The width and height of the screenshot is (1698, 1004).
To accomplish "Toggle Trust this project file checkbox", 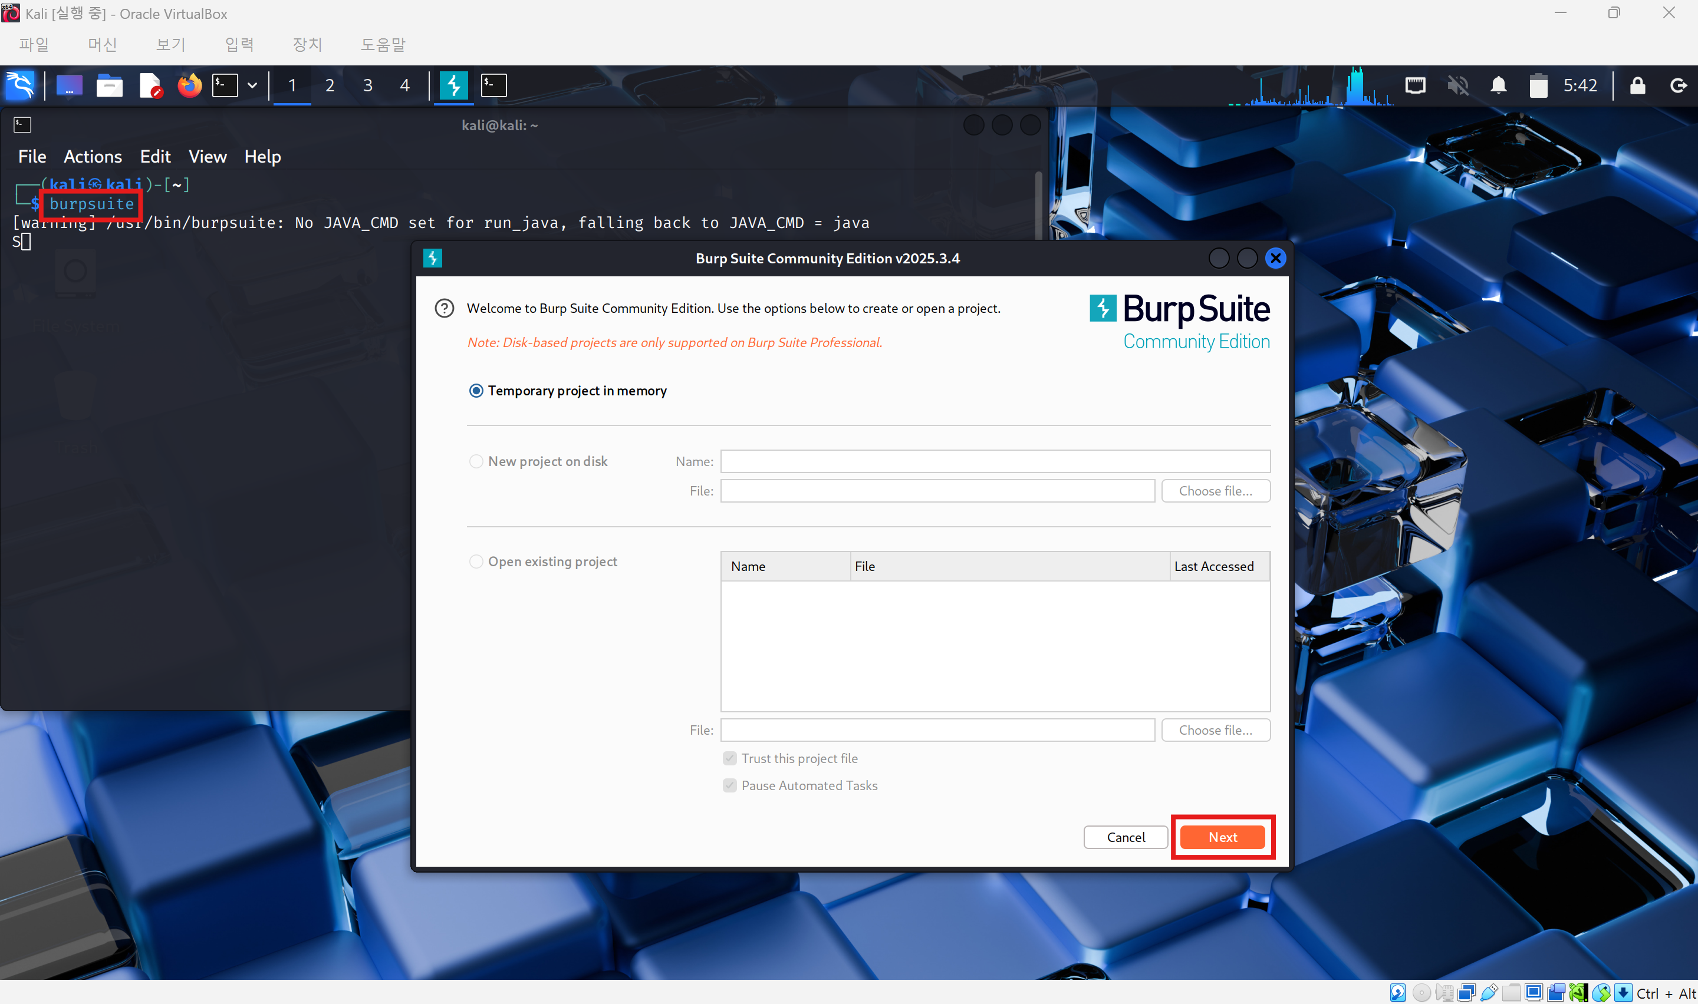I will [729, 758].
